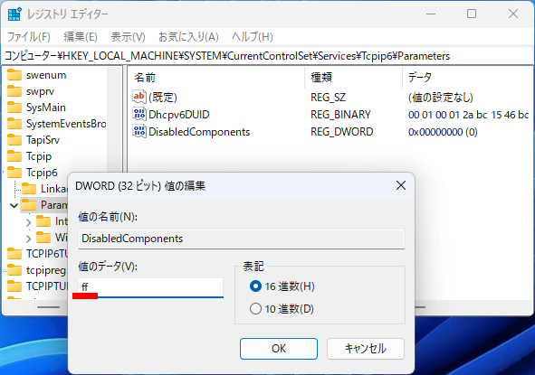Select the (既定) string value icon
Screen dimensions: 535x375
point(139,97)
